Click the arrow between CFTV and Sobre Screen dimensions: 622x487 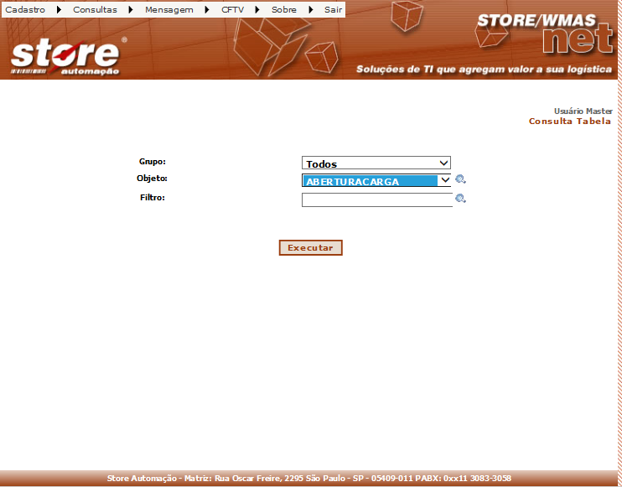pos(257,10)
